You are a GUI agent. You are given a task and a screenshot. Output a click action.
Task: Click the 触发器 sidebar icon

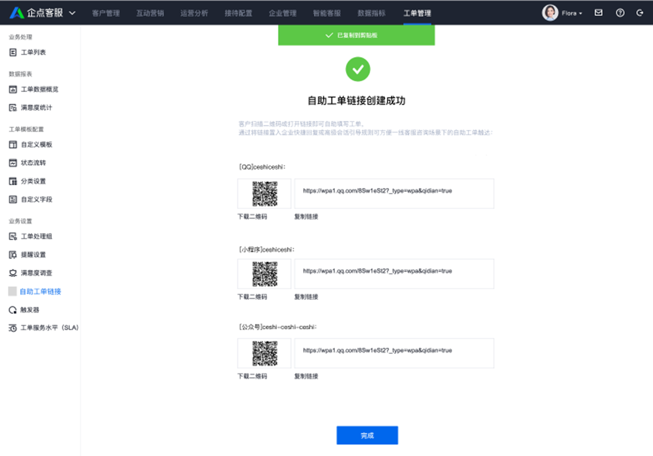pyautogui.click(x=13, y=310)
